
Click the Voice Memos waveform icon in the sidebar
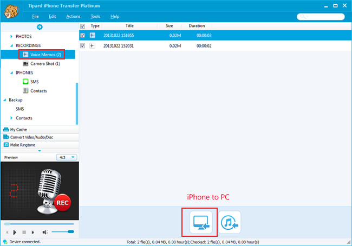tap(25, 55)
